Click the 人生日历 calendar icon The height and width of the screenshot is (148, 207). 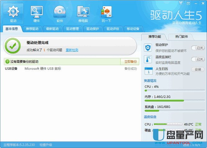point(149,71)
